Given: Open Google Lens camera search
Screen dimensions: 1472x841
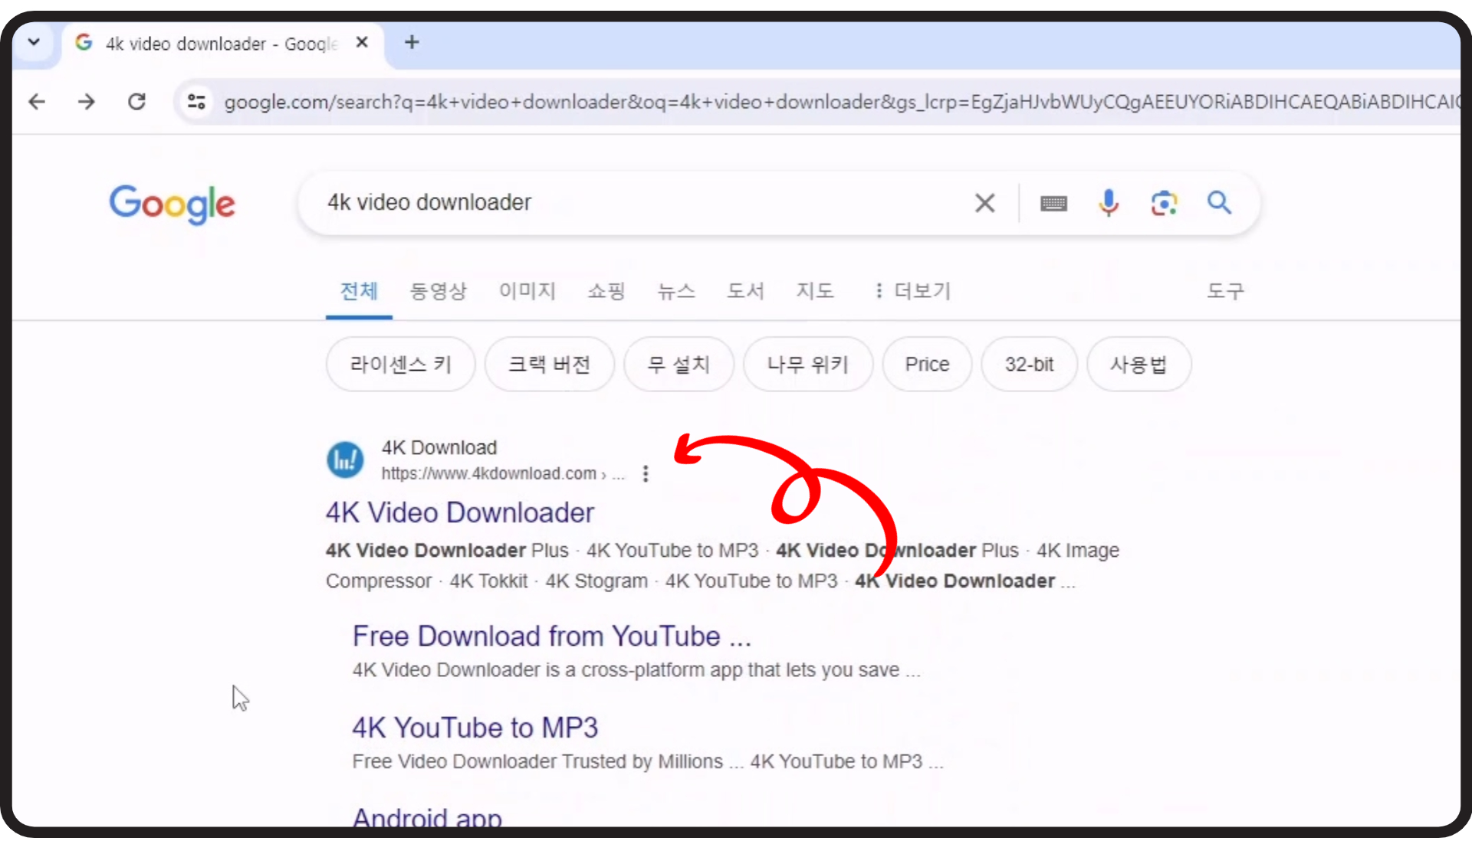Looking at the screenshot, I should click(x=1164, y=202).
